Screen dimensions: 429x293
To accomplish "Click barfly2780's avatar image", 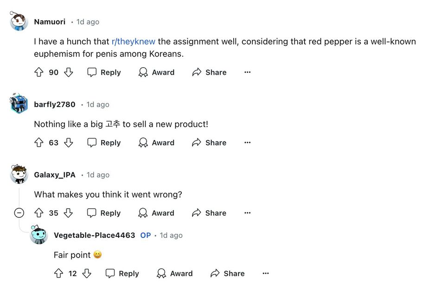I will point(19,103).
